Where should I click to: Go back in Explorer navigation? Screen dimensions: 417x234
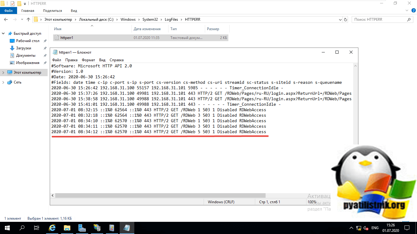coord(6,19)
